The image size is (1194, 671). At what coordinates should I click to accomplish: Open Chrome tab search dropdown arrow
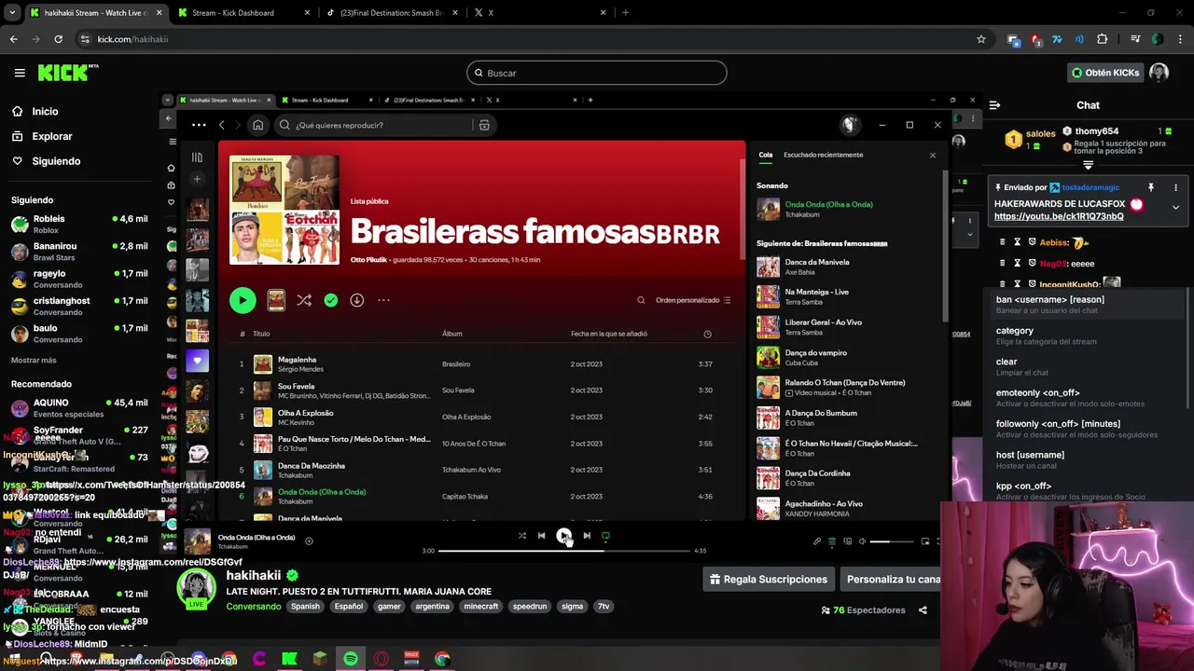pos(12,13)
